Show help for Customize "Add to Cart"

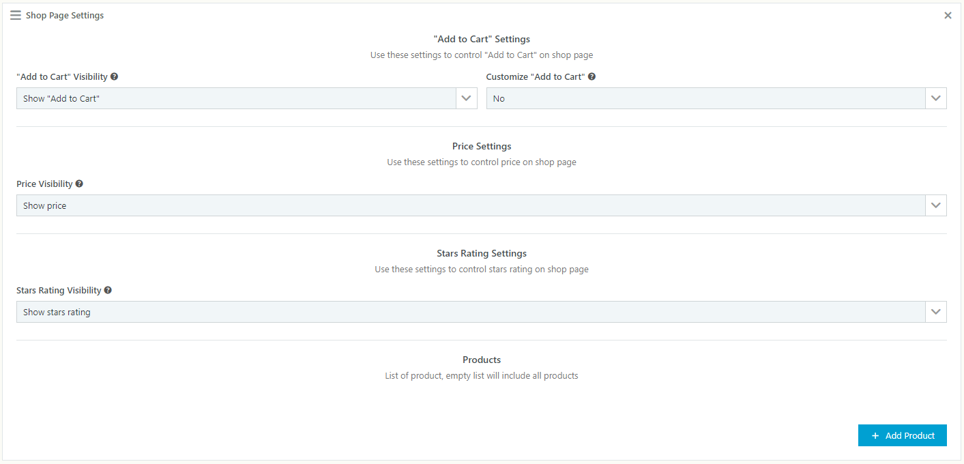click(591, 77)
